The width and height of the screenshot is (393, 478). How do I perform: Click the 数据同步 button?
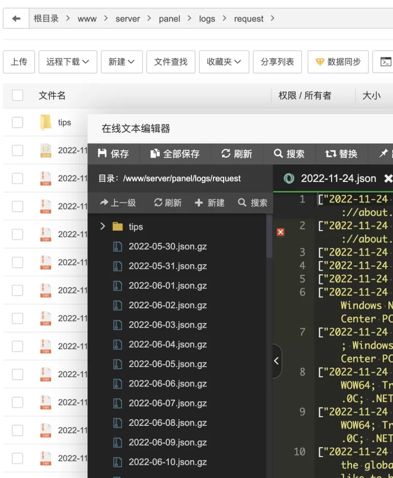point(338,62)
